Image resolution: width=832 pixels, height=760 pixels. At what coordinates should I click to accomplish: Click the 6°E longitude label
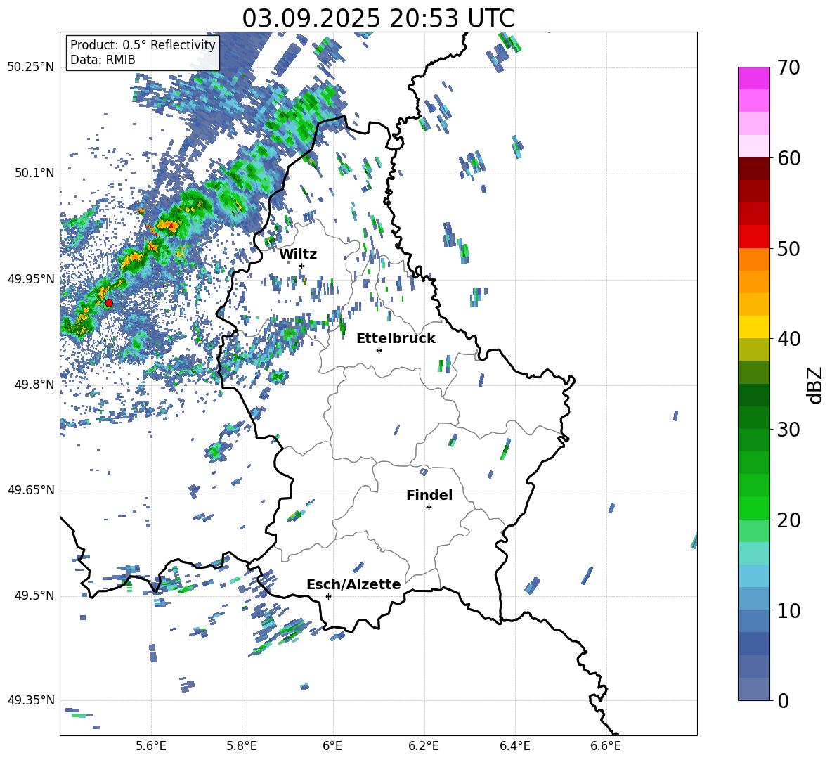click(x=332, y=746)
